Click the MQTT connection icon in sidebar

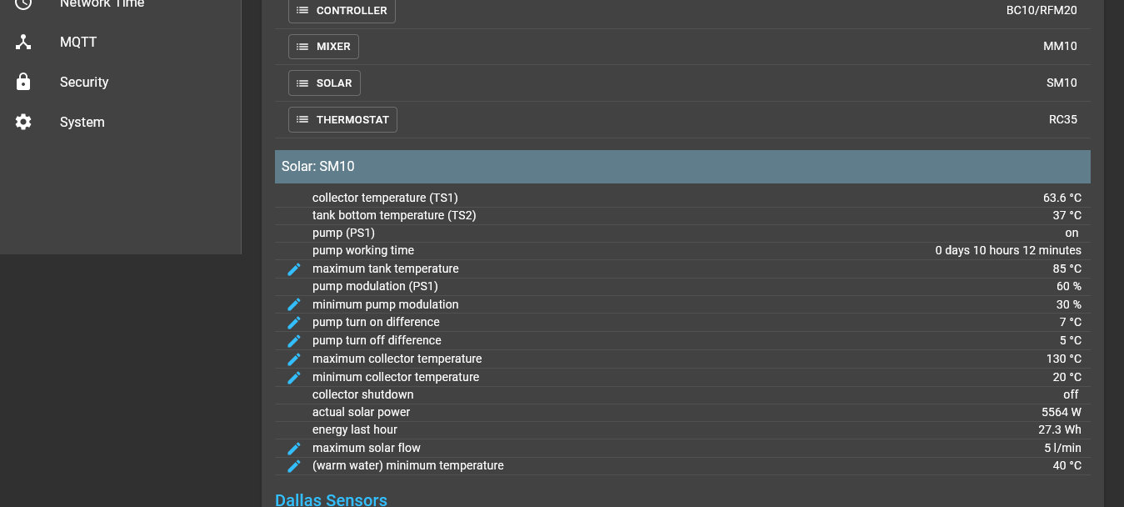22,42
